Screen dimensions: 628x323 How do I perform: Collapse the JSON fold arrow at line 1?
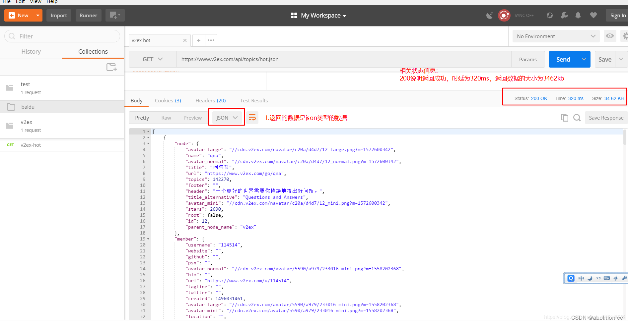[x=148, y=132]
